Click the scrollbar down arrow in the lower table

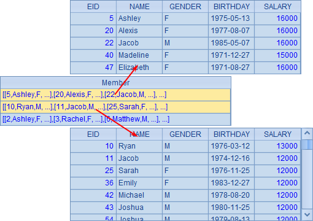[307, 214]
